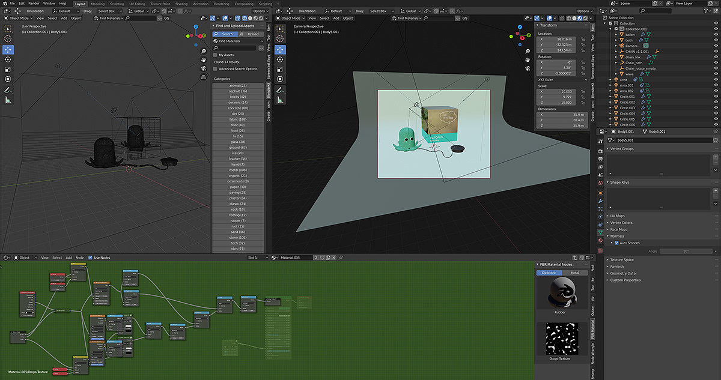The image size is (721, 380).
Task: Enable the My Assets checkbox
Action: click(x=216, y=55)
